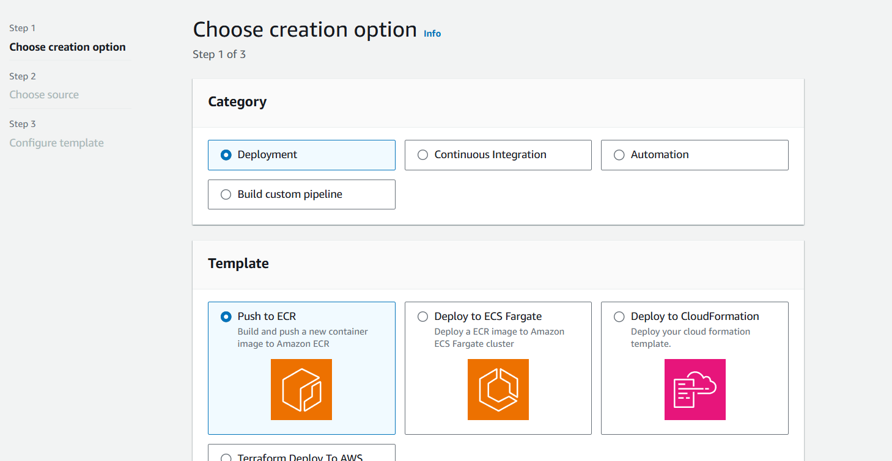Viewport: 892px width, 461px height.
Task: Pick the Deploy to CloudFormation template radio
Action: pyautogui.click(x=619, y=316)
